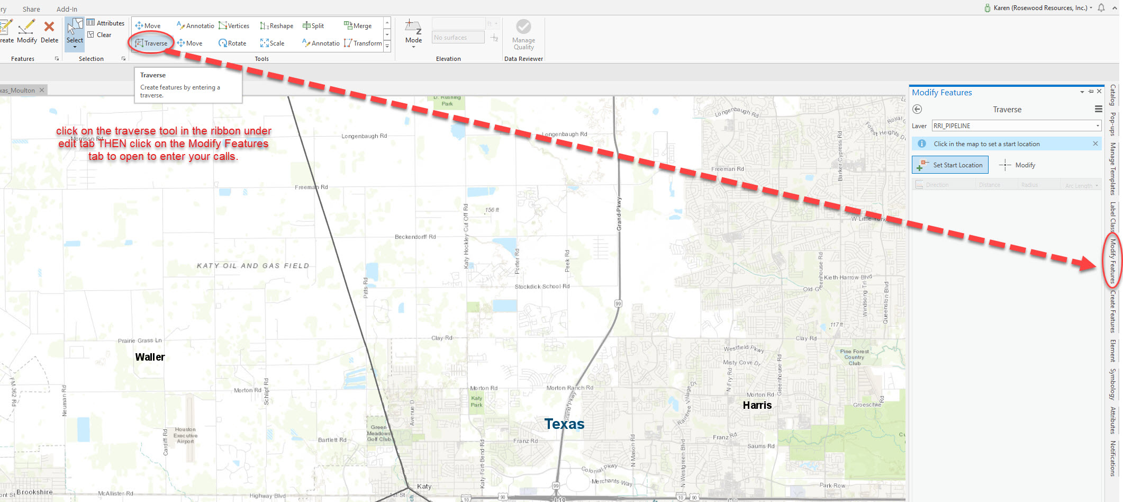The image size is (1123, 502).
Task: Activate the Move tool
Action: 150,25
